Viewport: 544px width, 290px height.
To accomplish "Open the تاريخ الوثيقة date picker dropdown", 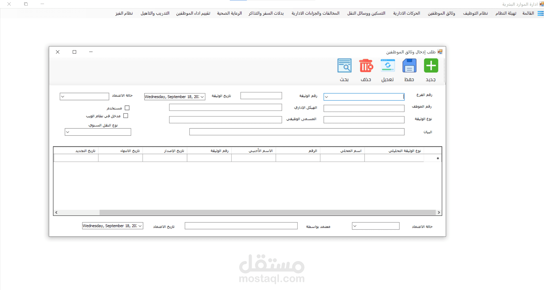I will coord(202,97).
